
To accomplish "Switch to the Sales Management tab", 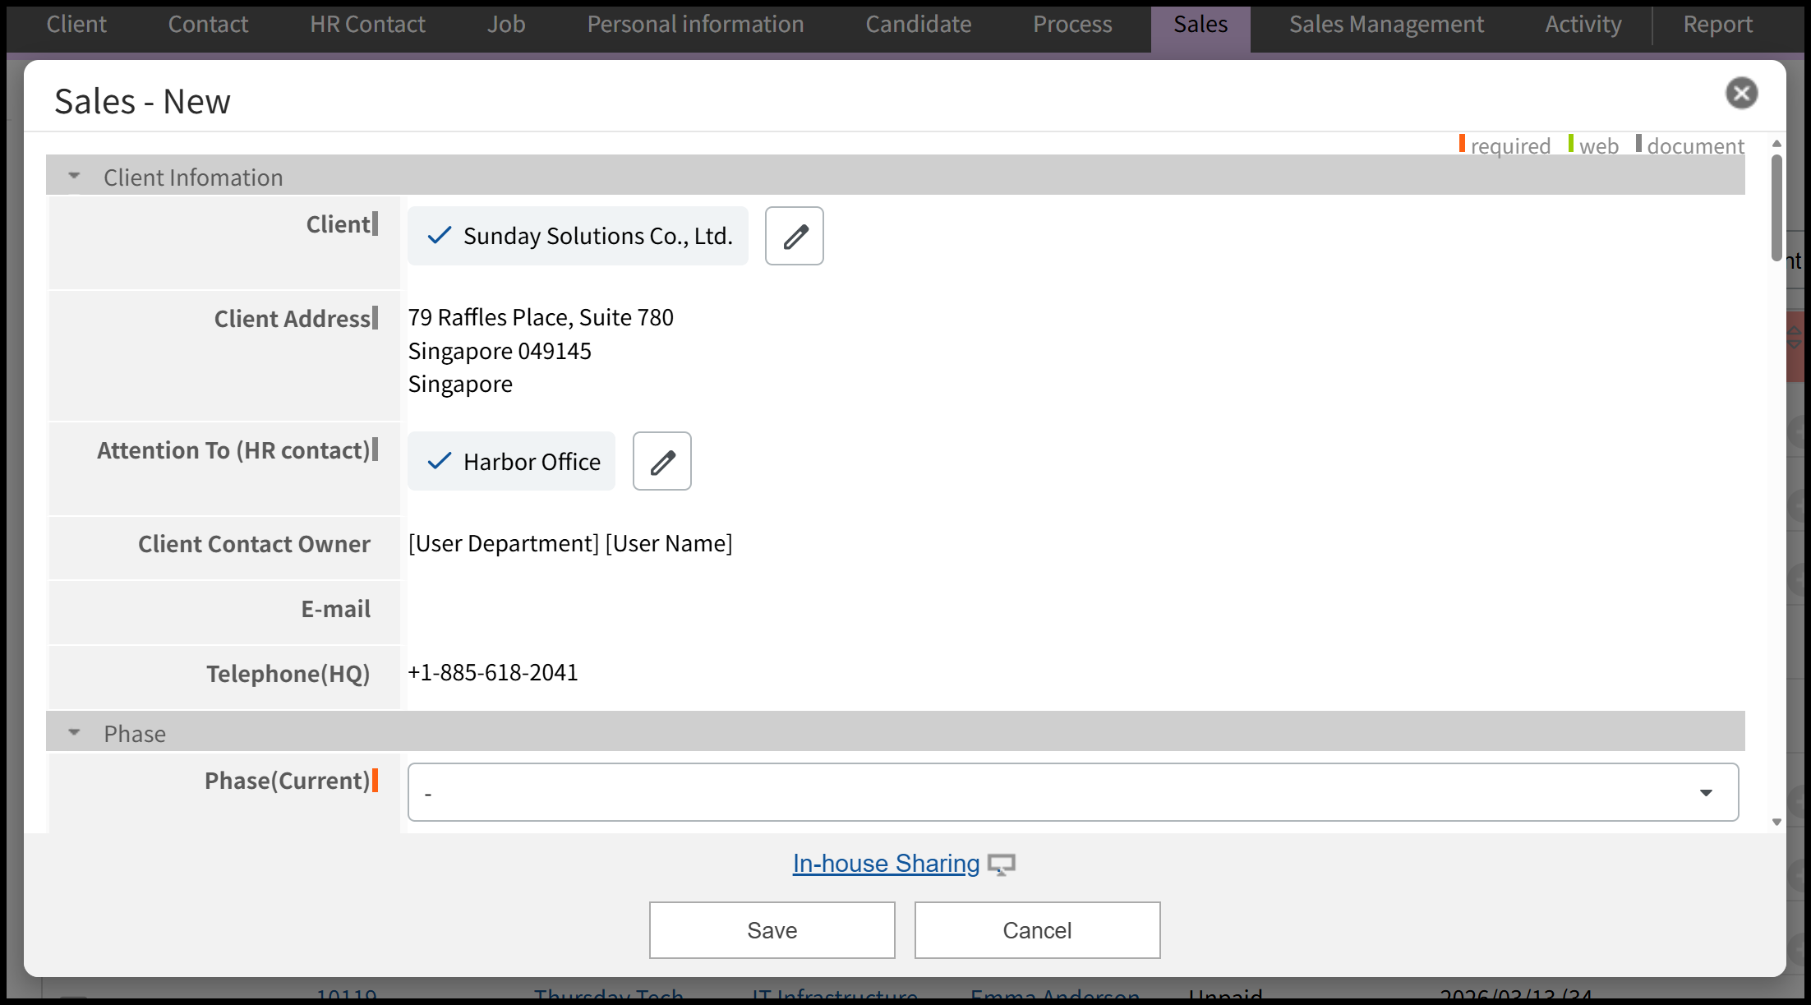I will pos(1385,25).
